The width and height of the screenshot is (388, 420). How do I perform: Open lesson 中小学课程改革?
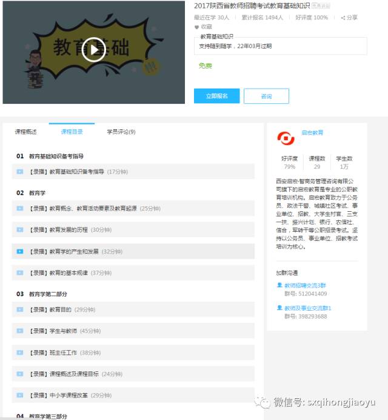point(133,395)
